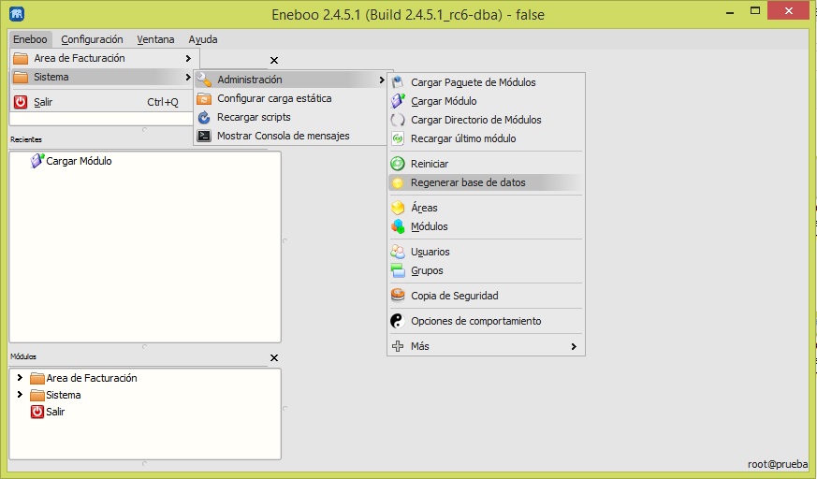Click the Mostrar Consola terminal icon

coord(204,136)
